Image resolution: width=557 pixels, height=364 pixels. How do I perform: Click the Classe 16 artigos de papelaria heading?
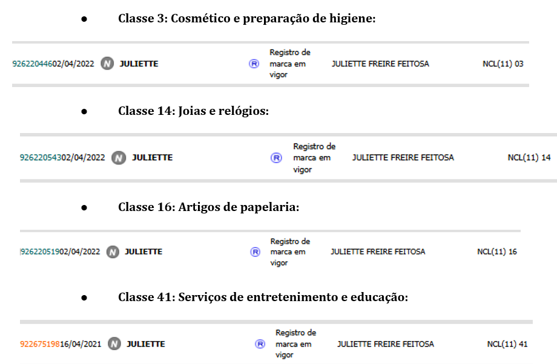[x=209, y=207]
